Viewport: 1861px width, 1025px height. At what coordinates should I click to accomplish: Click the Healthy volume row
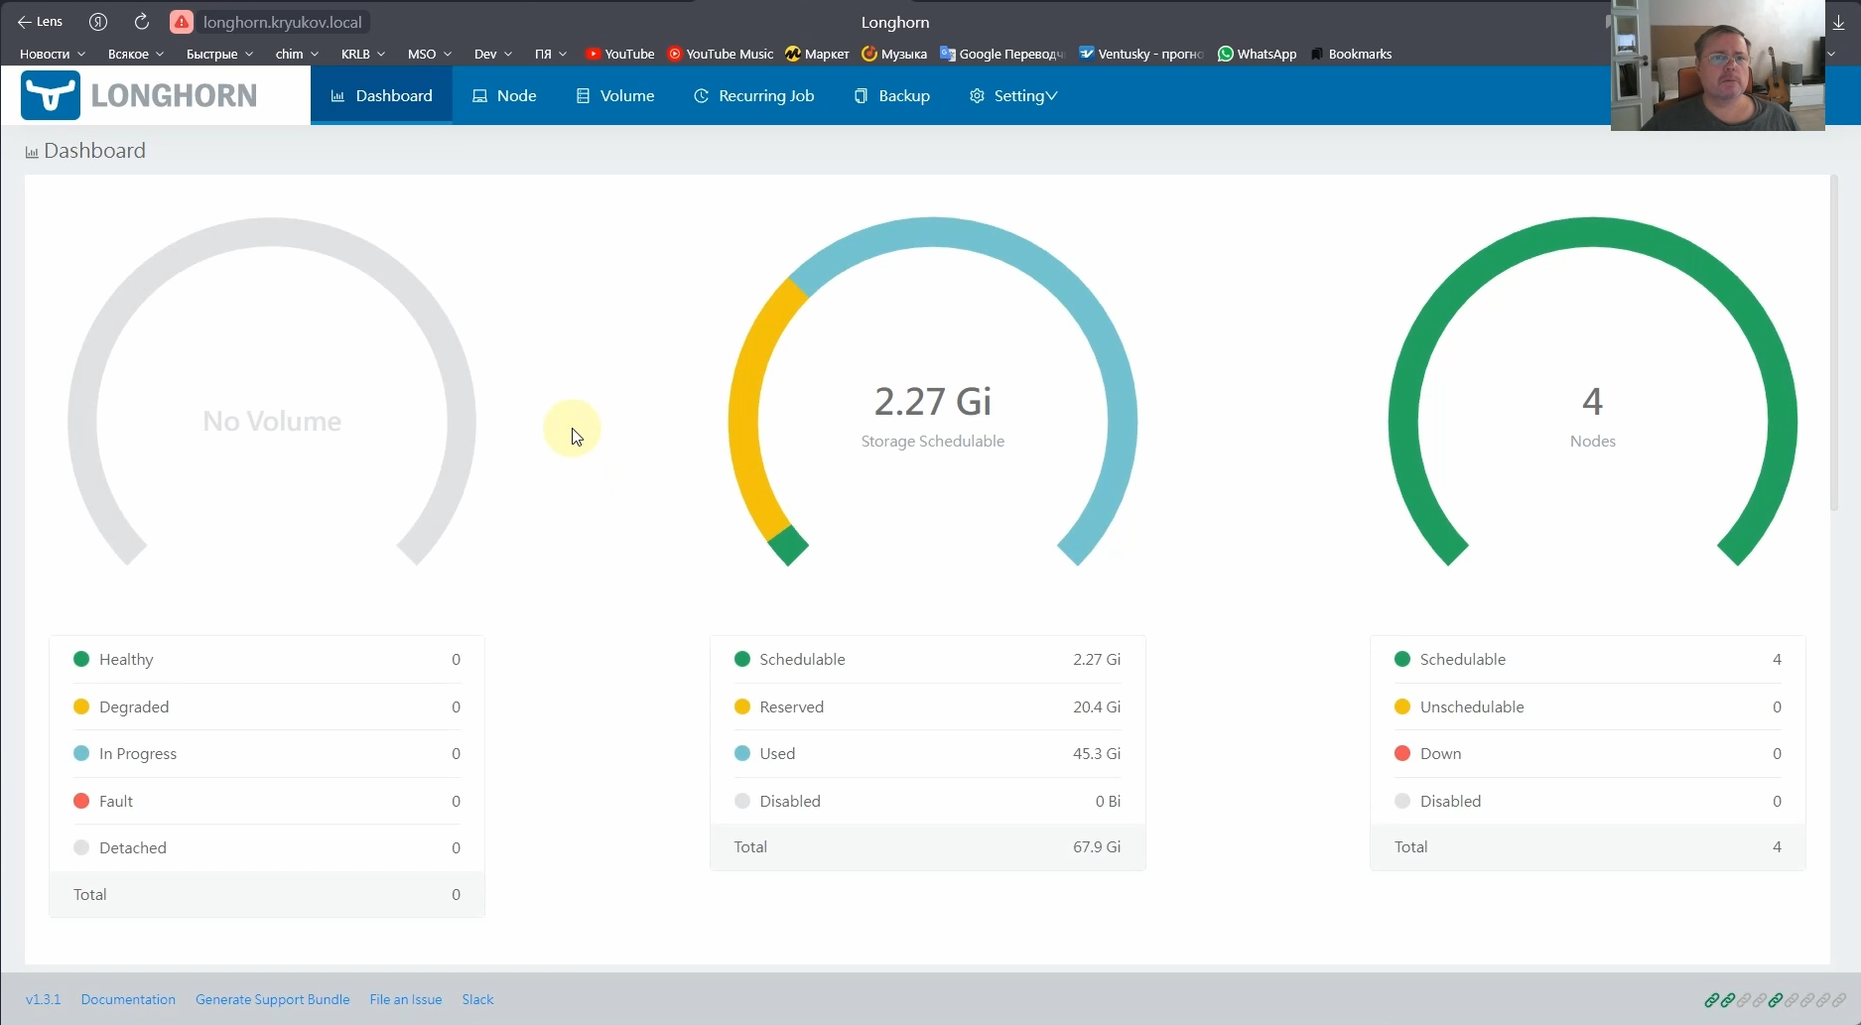(x=267, y=659)
